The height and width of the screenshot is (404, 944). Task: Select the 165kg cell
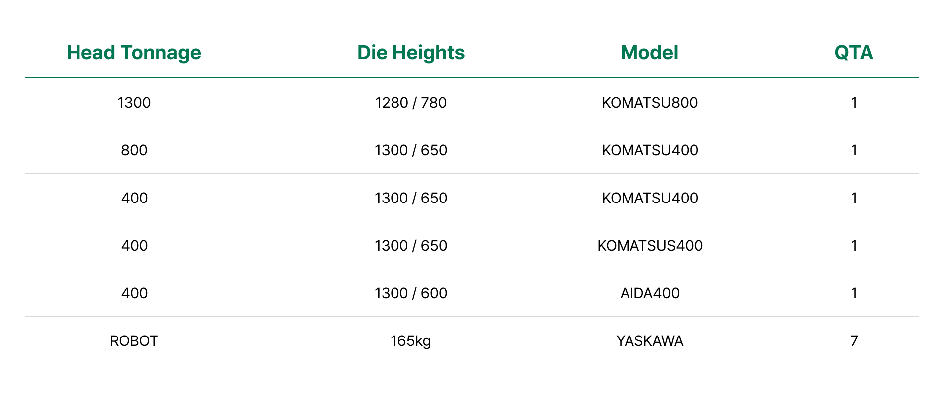click(411, 341)
